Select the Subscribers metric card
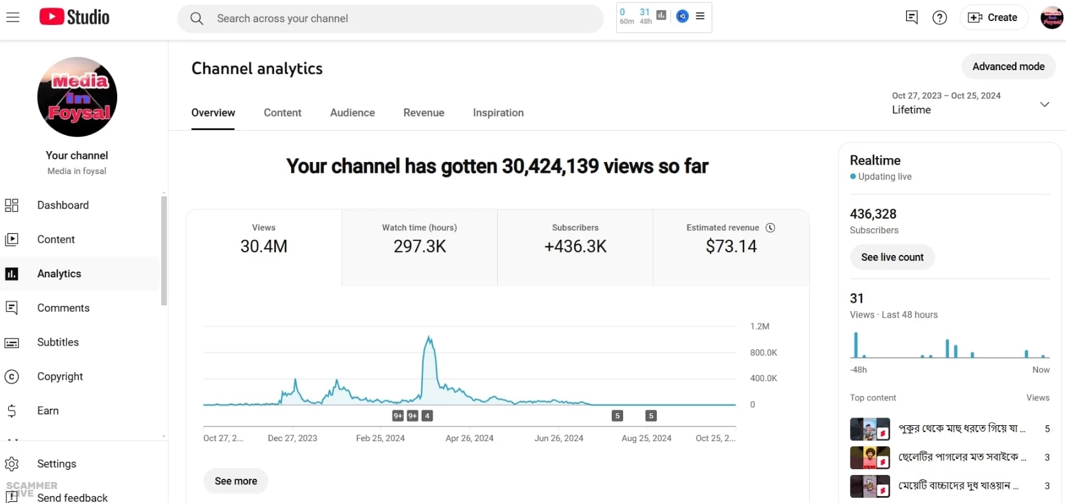The width and height of the screenshot is (1066, 503). pos(575,247)
